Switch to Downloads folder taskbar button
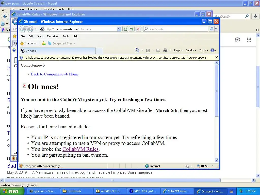This screenshot has height=195, width=260. tap(76, 191)
